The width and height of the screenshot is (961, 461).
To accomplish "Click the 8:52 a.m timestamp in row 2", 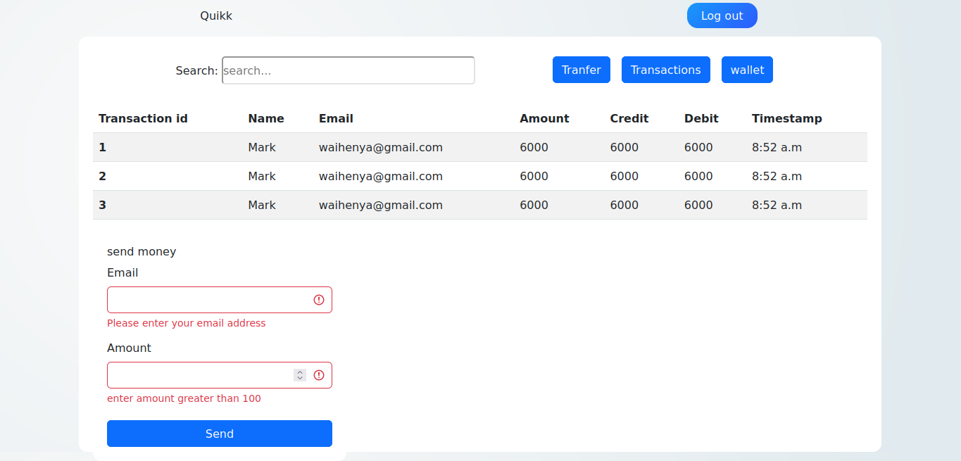I will (777, 176).
